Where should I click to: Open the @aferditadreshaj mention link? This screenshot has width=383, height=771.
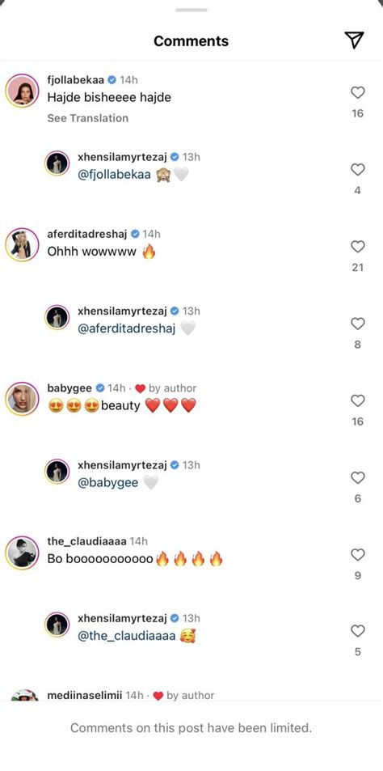[126, 329]
